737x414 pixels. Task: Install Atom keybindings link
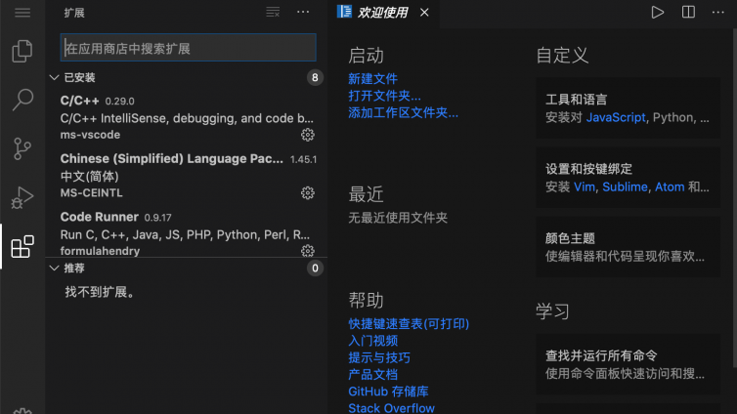(x=670, y=186)
